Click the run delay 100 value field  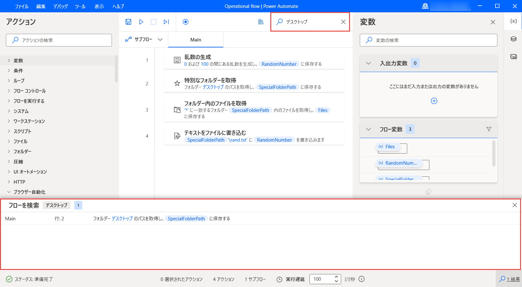[x=322, y=279]
